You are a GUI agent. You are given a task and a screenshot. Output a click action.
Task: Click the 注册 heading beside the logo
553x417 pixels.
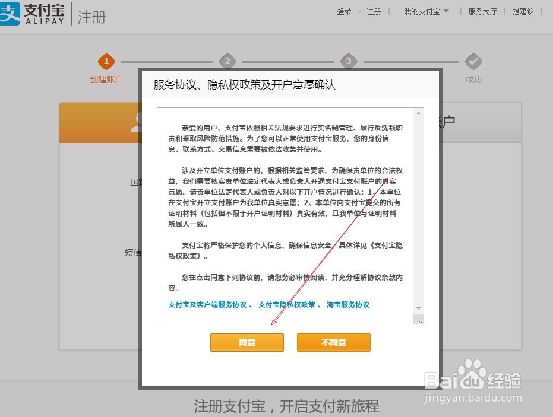(x=91, y=17)
